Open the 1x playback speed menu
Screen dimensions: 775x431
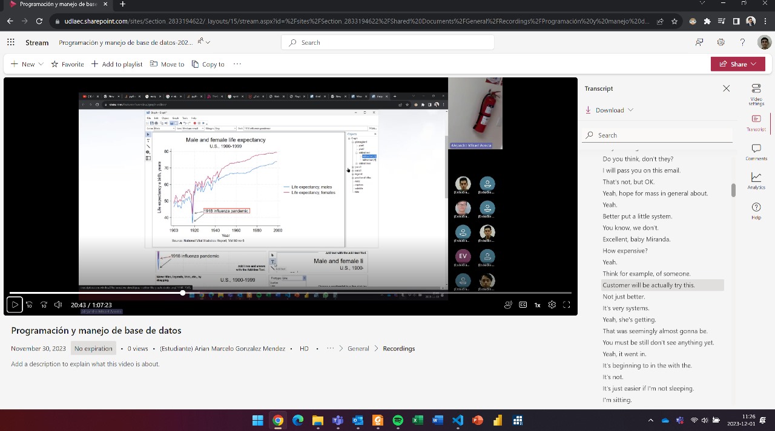(x=537, y=305)
